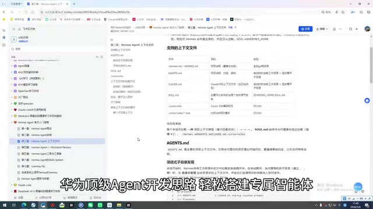Expand the Agent tree node in sidebar
The image size is (373, 209).
pyautogui.click(x=12, y=66)
